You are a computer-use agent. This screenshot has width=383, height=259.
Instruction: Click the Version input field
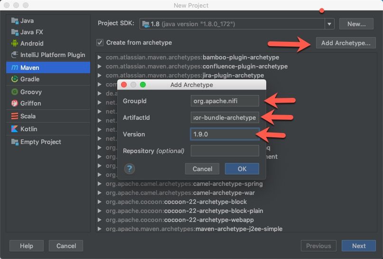(224, 134)
